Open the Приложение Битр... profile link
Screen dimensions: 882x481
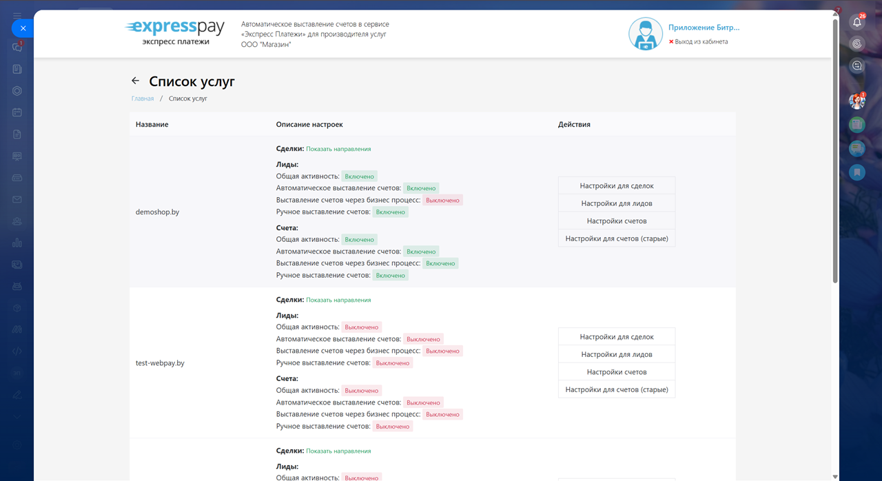[x=704, y=28]
